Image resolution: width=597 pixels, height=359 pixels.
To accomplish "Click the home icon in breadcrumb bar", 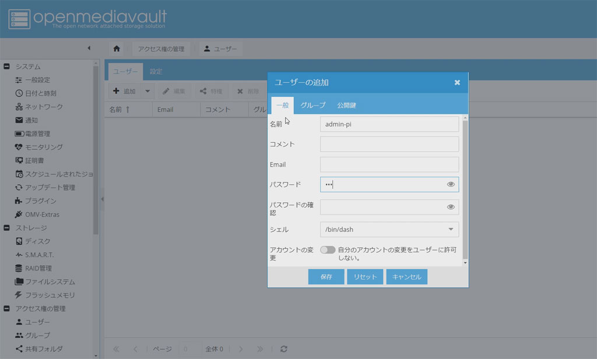I will point(117,49).
